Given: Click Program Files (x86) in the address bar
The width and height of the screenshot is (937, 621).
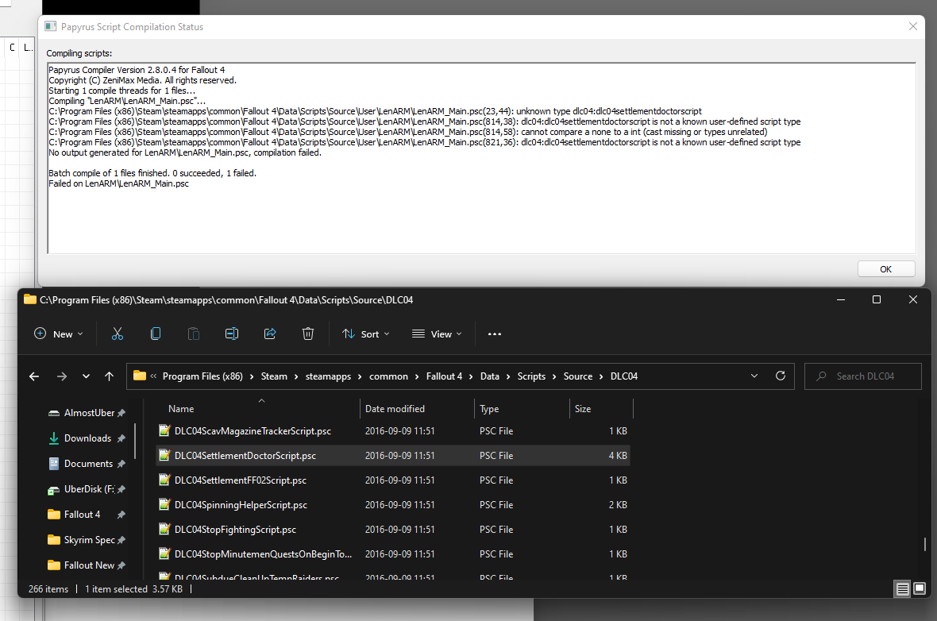Looking at the screenshot, I should [202, 376].
